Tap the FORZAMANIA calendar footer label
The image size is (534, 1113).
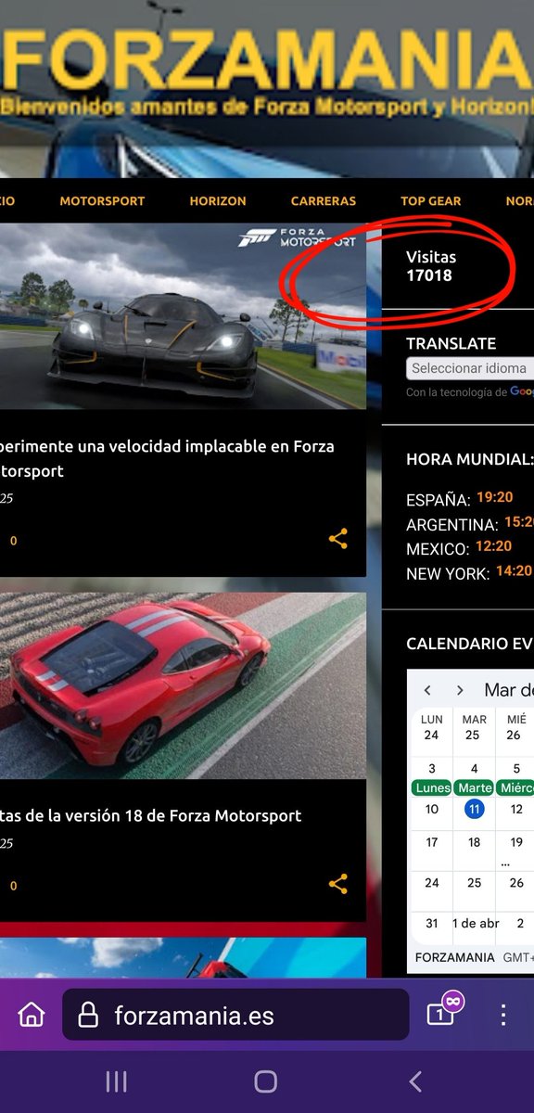click(455, 957)
